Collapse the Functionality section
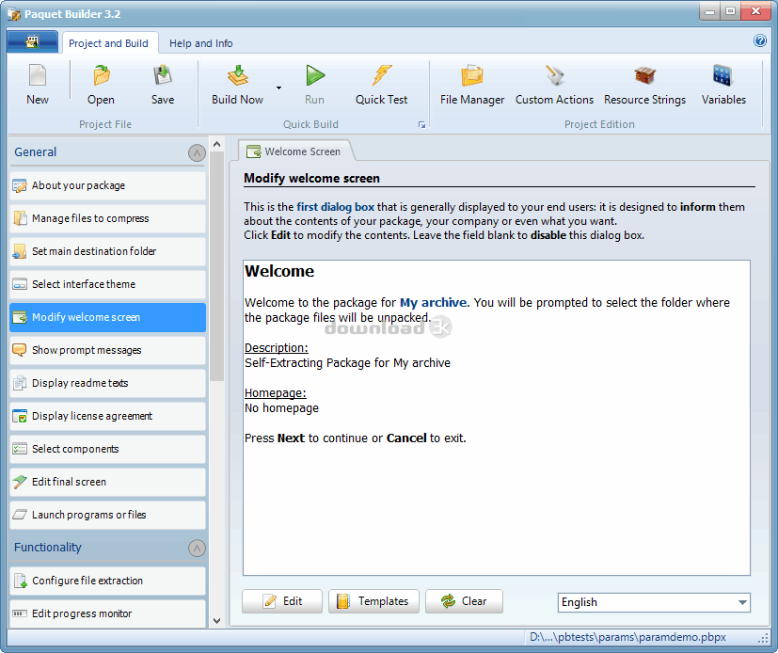The width and height of the screenshot is (778, 653). click(x=197, y=549)
